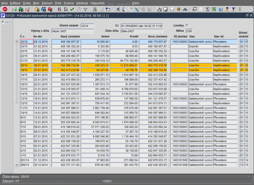Toggle the Limitka checkbox
254x185 pixels.
tap(187, 26)
